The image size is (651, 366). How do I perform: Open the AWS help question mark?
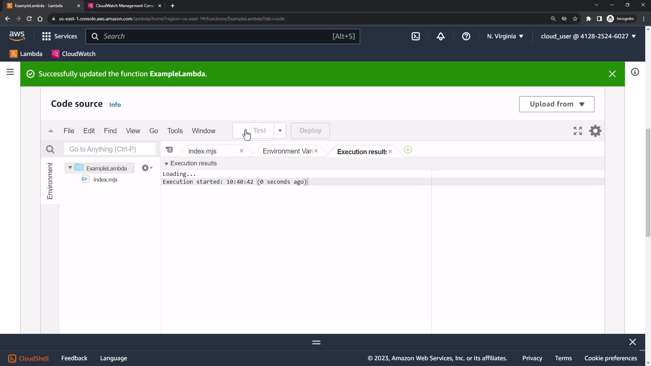pyautogui.click(x=466, y=36)
